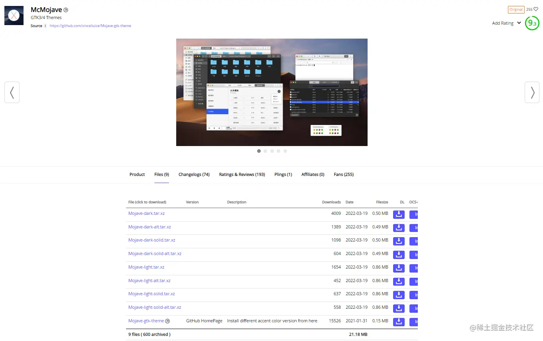543x341 pixels.
Task: Click the external link icon beside McMojave title
Action: (x=66, y=10)
